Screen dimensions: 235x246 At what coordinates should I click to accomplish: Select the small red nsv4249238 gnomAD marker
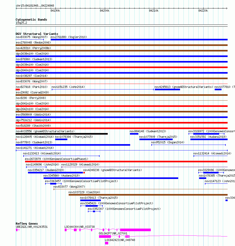pos(84,173)
